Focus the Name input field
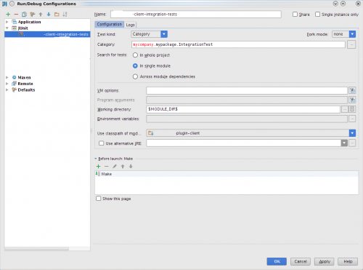The image size is (363, 270). point(196,15)
